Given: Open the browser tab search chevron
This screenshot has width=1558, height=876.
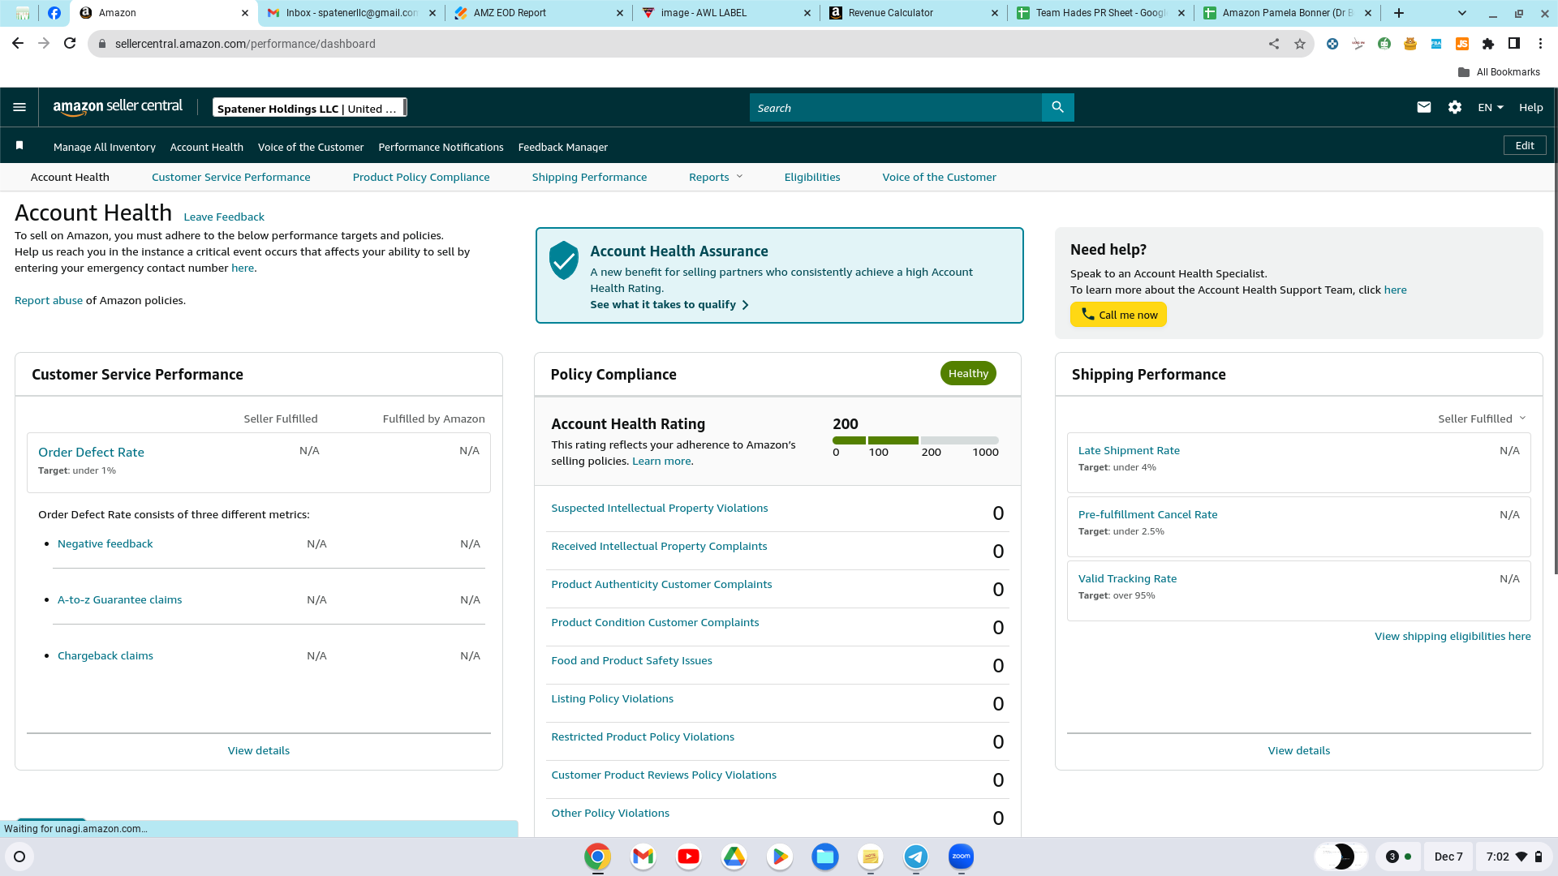Looking at the screenshot, I should pyautogui.click(x=1462, y=13).
